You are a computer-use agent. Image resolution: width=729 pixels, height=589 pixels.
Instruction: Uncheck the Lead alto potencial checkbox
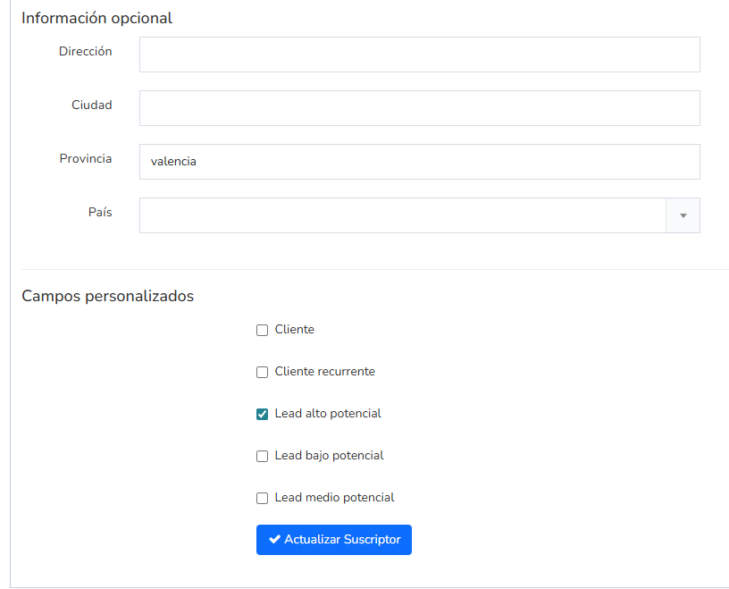(262, 414)
